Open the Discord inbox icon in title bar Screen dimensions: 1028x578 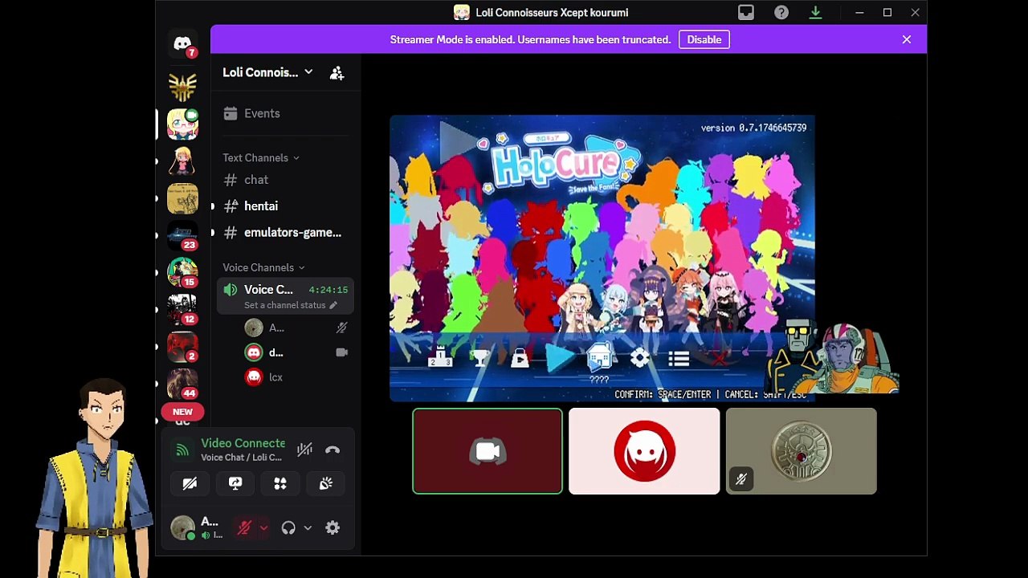click(x=746, y=13)
